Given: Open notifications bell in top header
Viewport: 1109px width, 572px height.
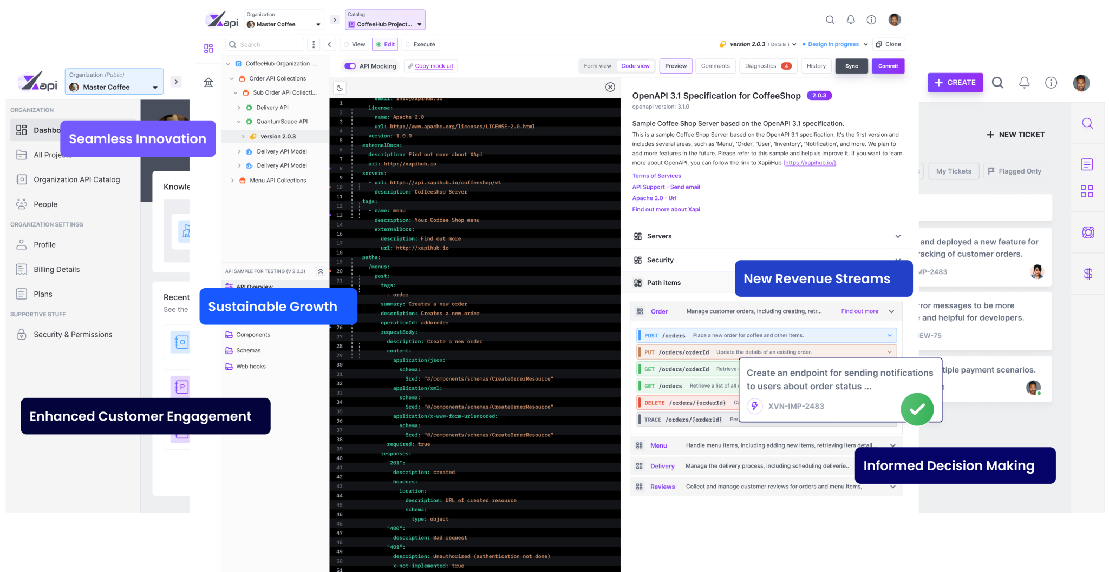Looking at the screenshot, I should (851, 20).
